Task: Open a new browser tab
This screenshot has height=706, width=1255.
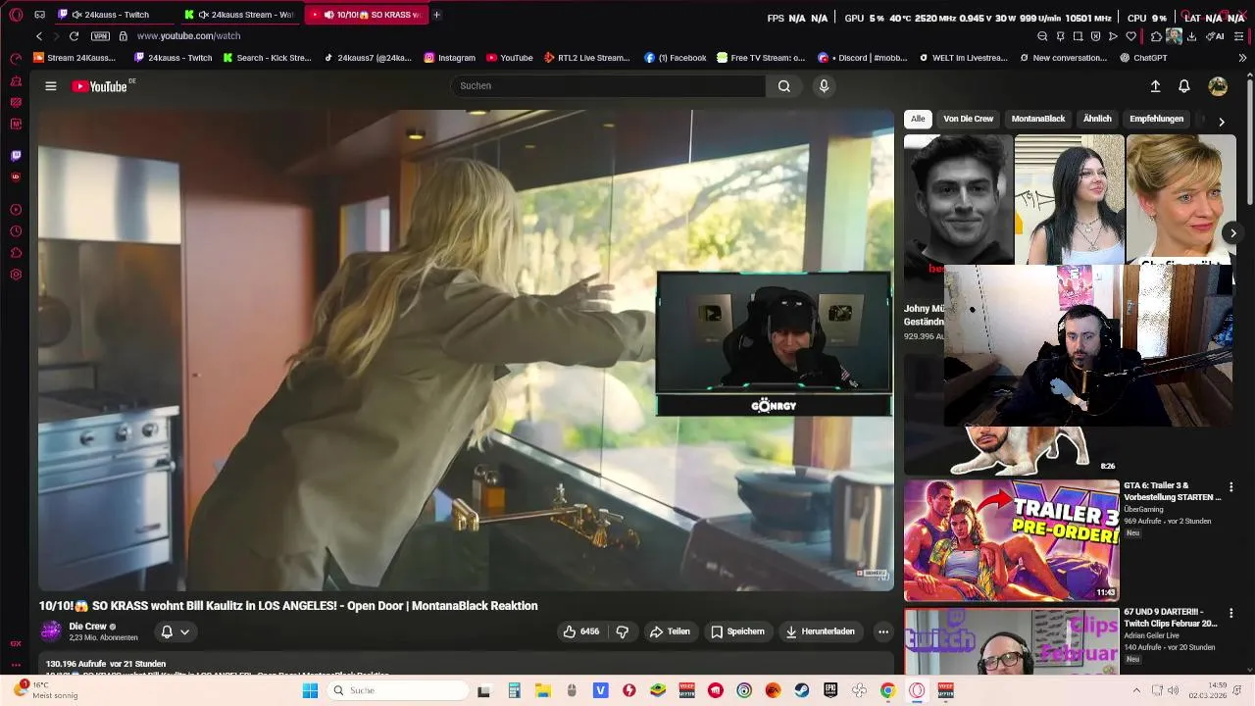Action: (436, 15)
